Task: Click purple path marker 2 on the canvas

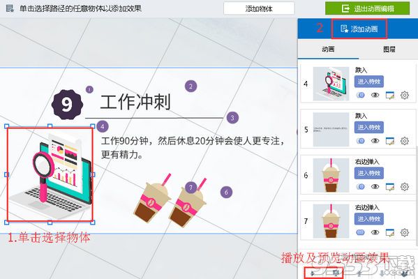Action: (x=191, y=86)
